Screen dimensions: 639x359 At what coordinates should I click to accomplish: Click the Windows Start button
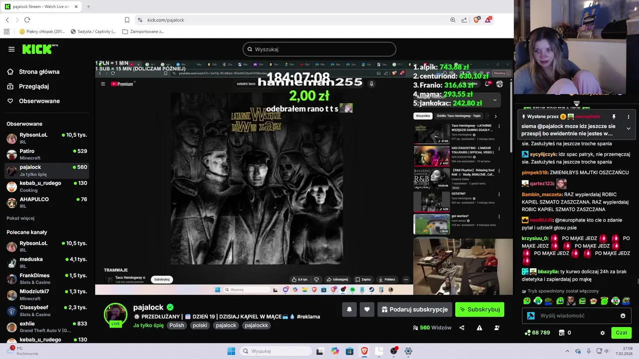231,351
